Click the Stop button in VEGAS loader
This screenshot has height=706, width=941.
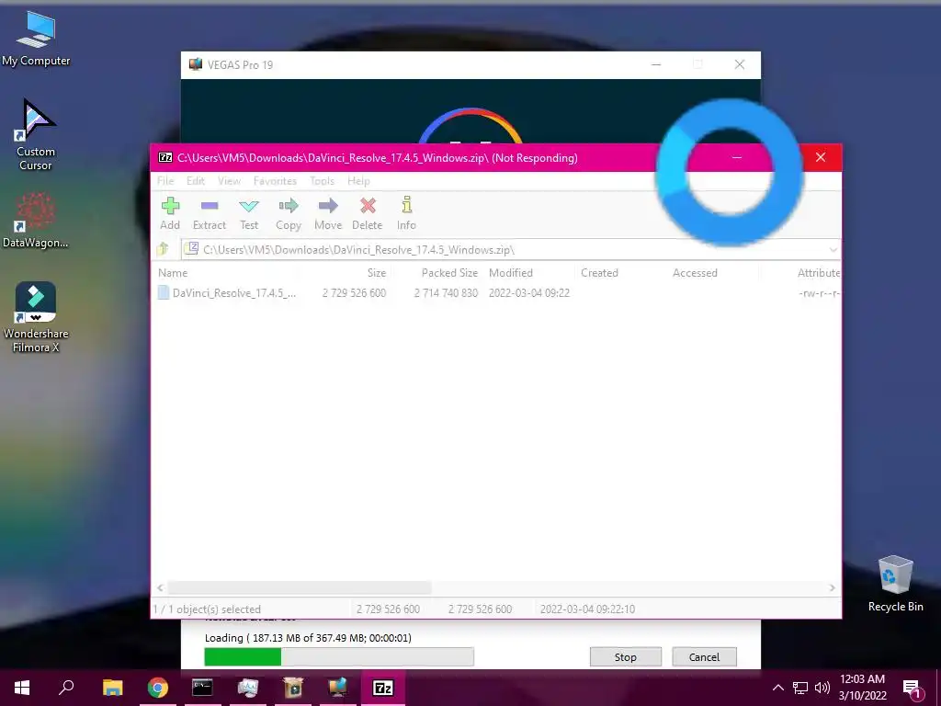625,656
